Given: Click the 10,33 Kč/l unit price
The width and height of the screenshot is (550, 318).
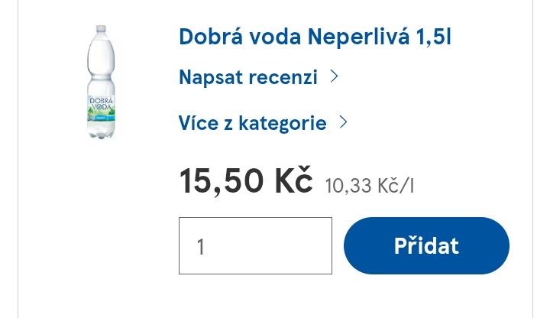Looking at the screenshot, I should click(x=369, y=185).
